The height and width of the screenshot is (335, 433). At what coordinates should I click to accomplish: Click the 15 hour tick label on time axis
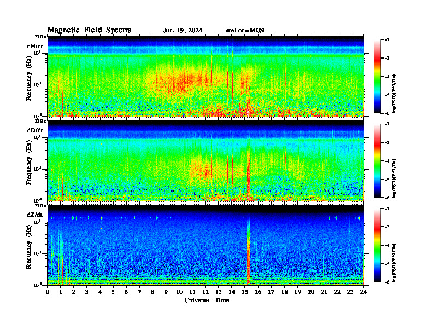(x=245, y=292)
